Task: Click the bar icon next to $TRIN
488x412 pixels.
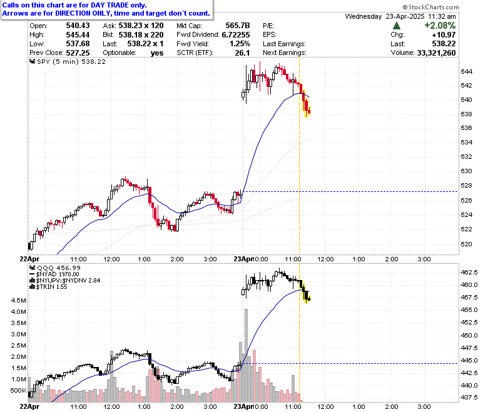Action: [x=32, y=287]
